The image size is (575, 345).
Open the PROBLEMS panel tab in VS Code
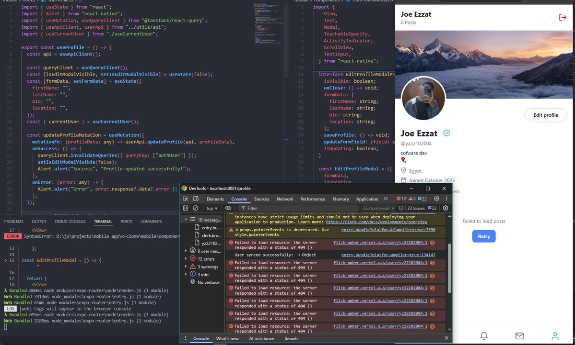click(13, 222)
